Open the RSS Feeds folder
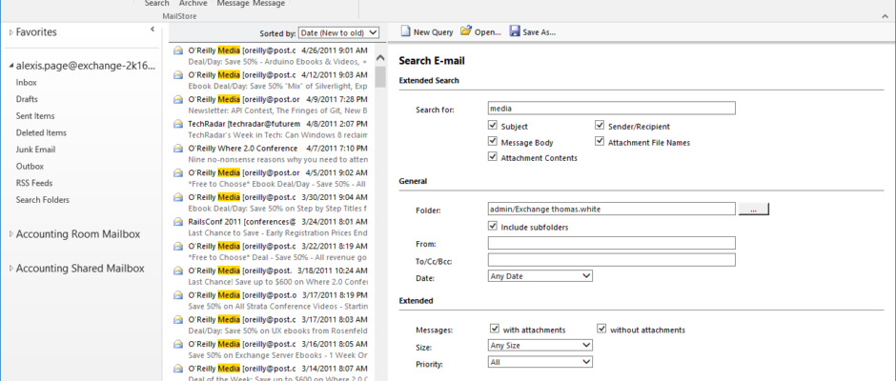 pyautogui.click(x=34, y=184)
